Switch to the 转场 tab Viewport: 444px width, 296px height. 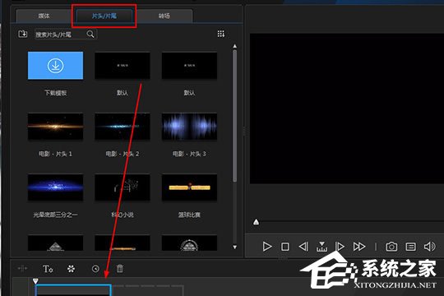pos(164,16)
